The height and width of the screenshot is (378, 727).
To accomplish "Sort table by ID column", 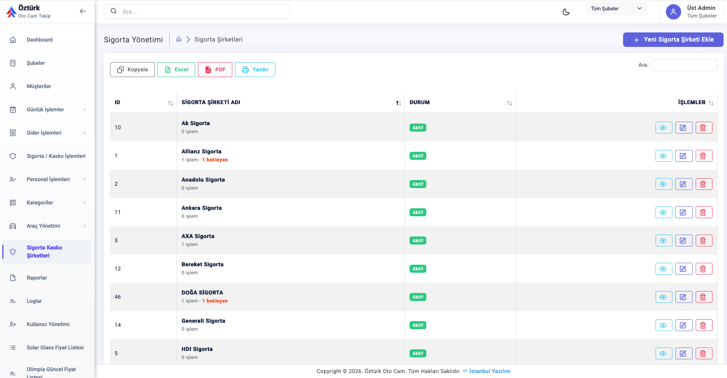I will (143, 103).
